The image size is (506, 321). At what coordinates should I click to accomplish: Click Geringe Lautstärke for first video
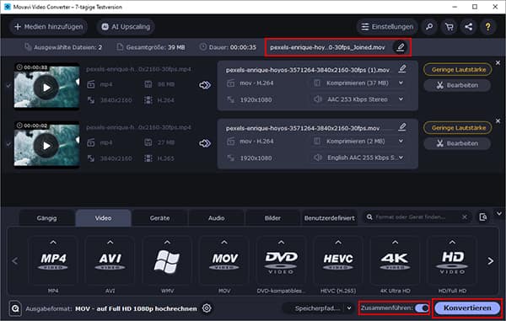coord(458,70)
